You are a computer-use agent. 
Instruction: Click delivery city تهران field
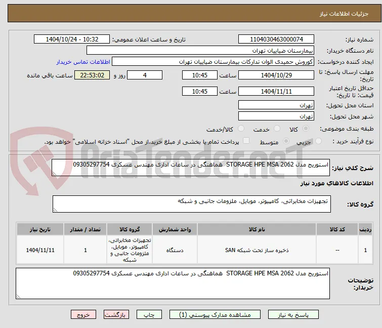[x=276, y=116]
